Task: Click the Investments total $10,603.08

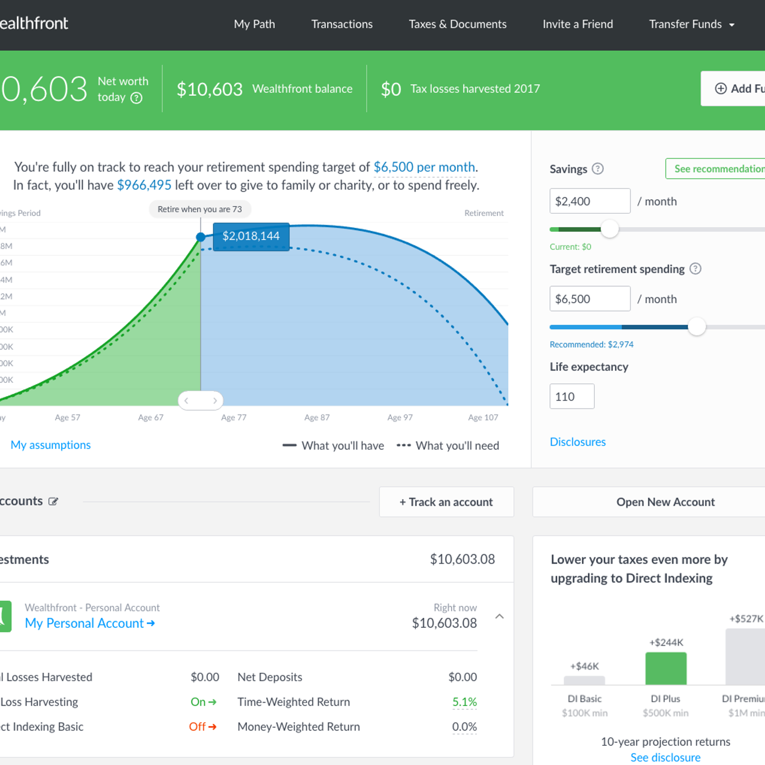Action: click(x=462, y=559)
